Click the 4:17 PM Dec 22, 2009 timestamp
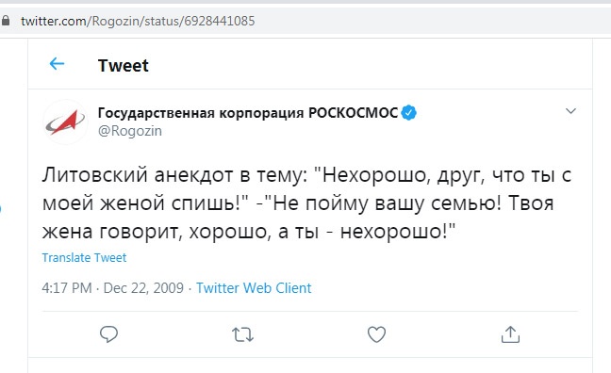 click(x=112, y=287)
